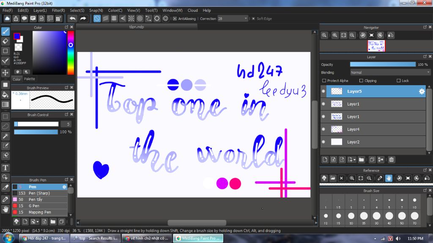Select the Bucket fill tool

pos(5,94)
